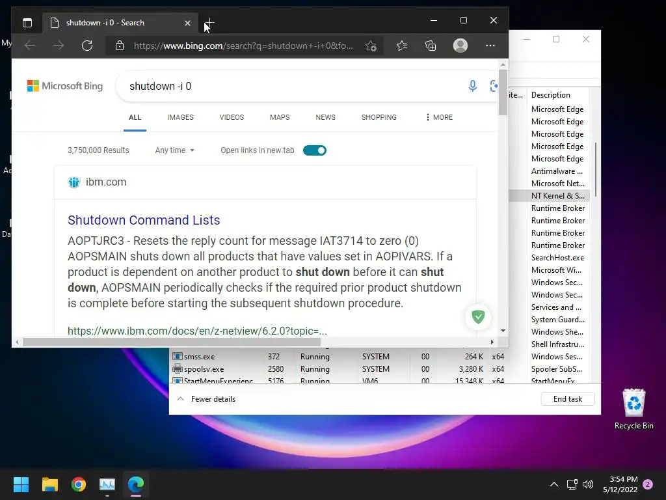Show hidden tray icons chevron
Viewport: 666px width, 500px height.
pyautogui.click(x=554, y=484)
